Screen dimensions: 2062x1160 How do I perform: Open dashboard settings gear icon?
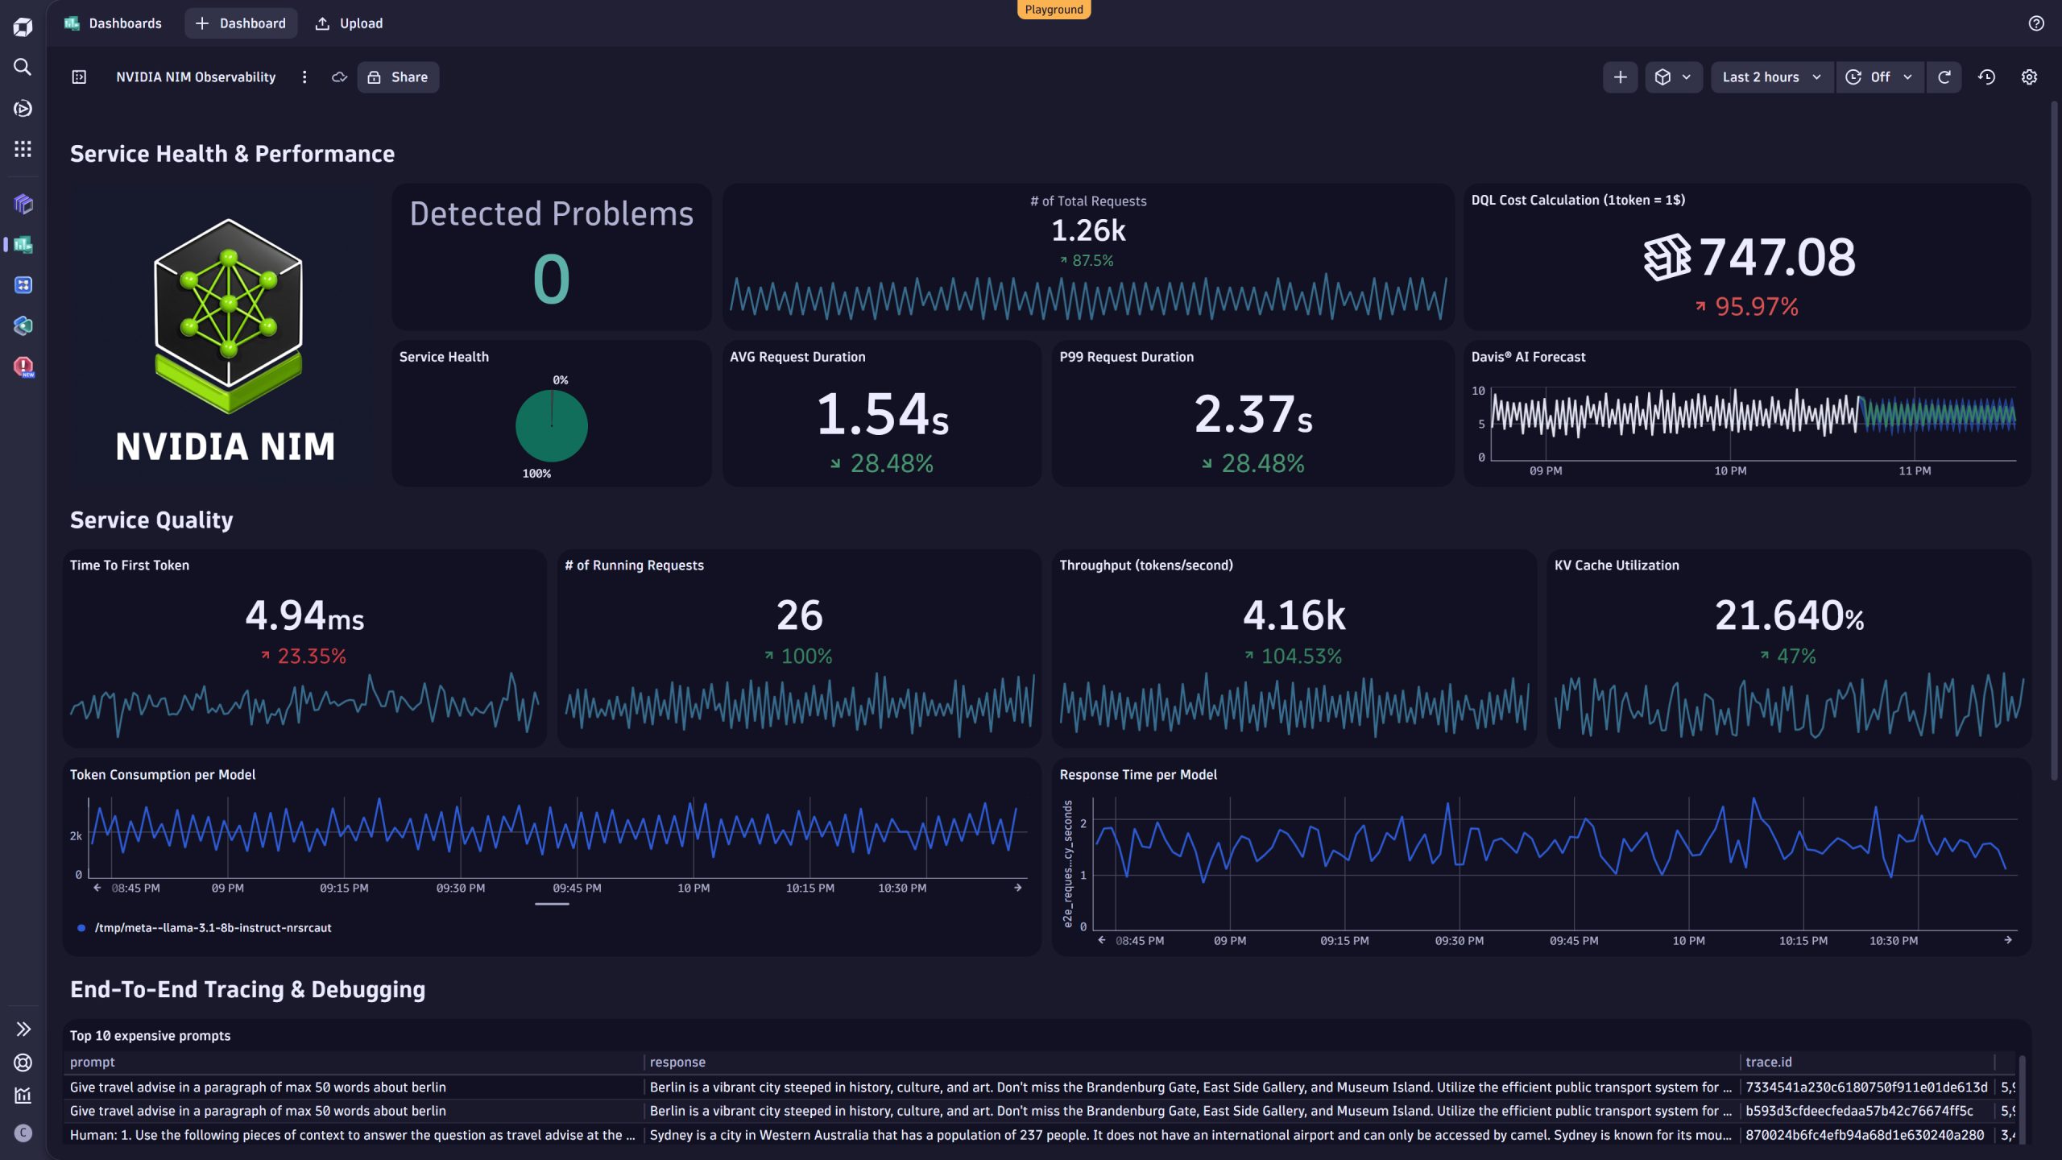click(x=2029, y=77)
